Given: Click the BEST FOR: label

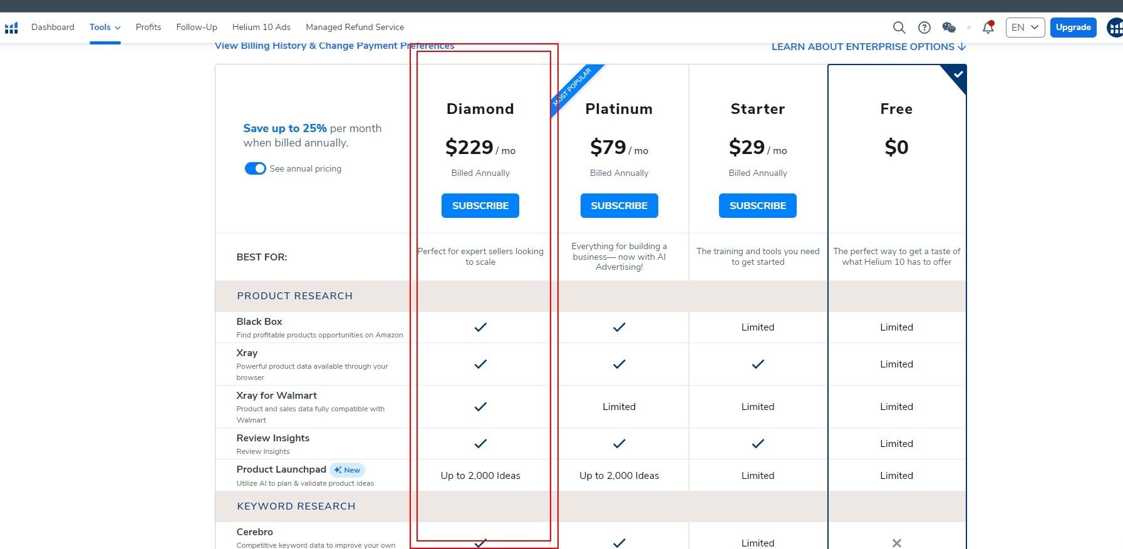Looking at the screenshot, I should tap(262, 257).
